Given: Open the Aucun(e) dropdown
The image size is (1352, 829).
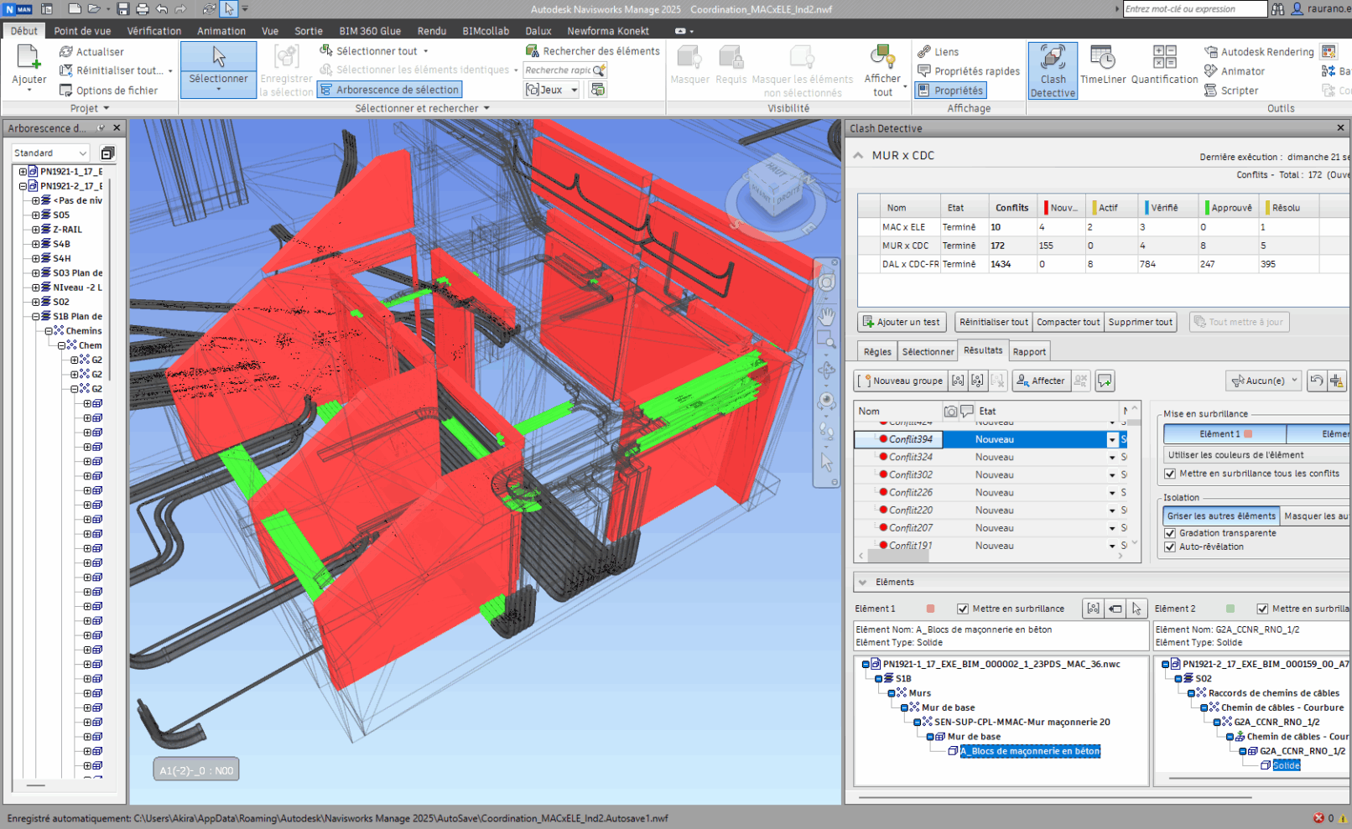Looking at the screenshot, I should 1263,381.
